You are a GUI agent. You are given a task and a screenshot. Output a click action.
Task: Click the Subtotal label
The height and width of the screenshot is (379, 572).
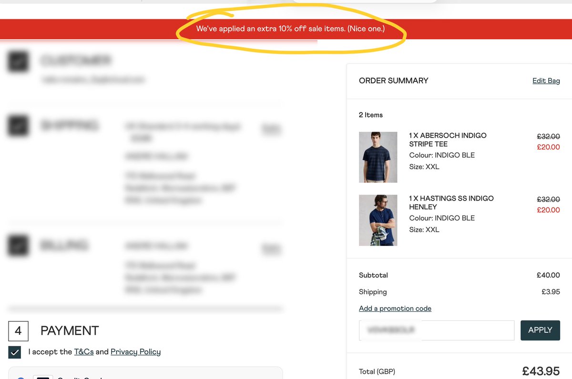373,275
